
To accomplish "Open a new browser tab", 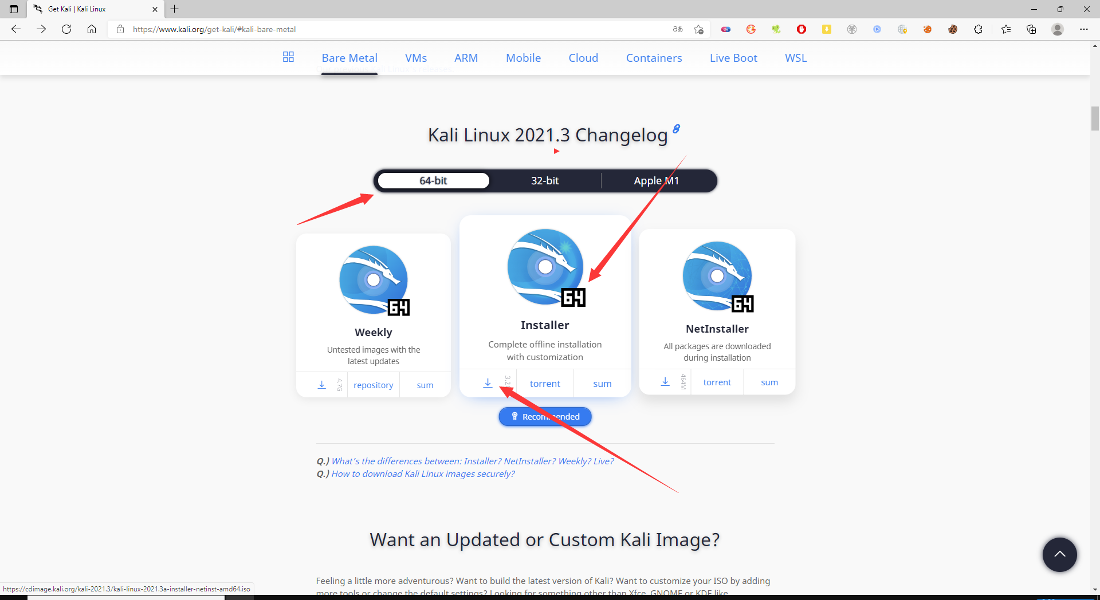I will (175, 9).
